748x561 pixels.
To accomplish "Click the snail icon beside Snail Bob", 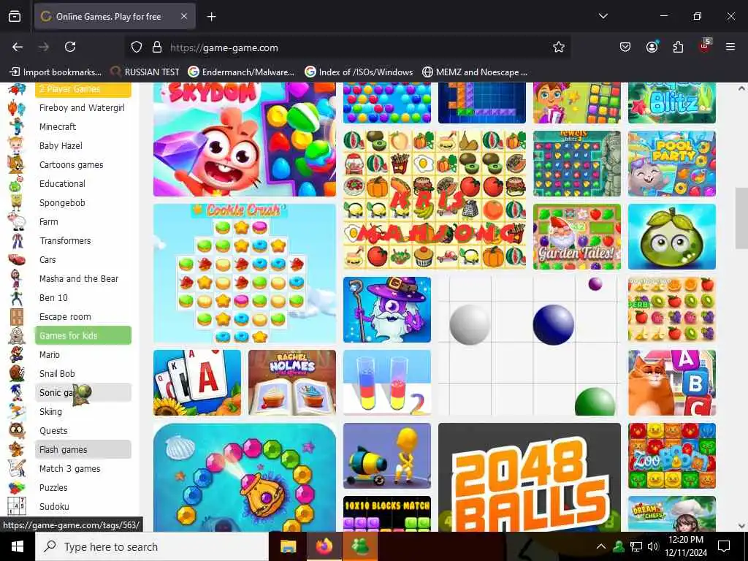I will pyautogui.click(x=16, y=373).
